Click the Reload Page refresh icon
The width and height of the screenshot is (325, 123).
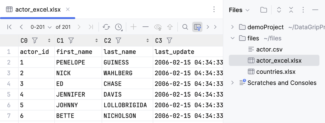tap(106, 27)
